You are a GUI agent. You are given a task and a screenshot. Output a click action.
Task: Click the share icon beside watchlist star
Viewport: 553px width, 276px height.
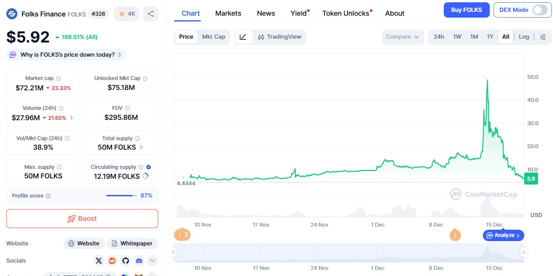151,14
